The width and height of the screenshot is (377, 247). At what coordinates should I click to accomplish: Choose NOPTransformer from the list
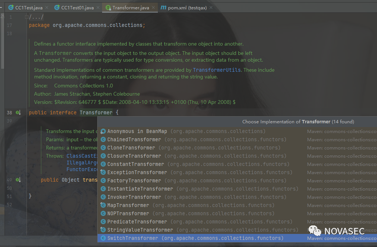[x=237, y=213]
